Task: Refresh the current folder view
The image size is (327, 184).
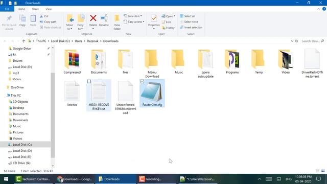Action: coord(296,41)
